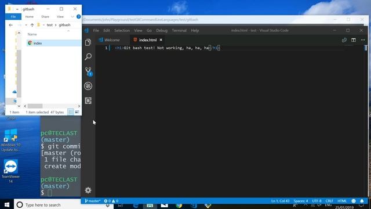Switch File Explorer to large icons view
Screen dimensions: 371x209
(77, 112)
